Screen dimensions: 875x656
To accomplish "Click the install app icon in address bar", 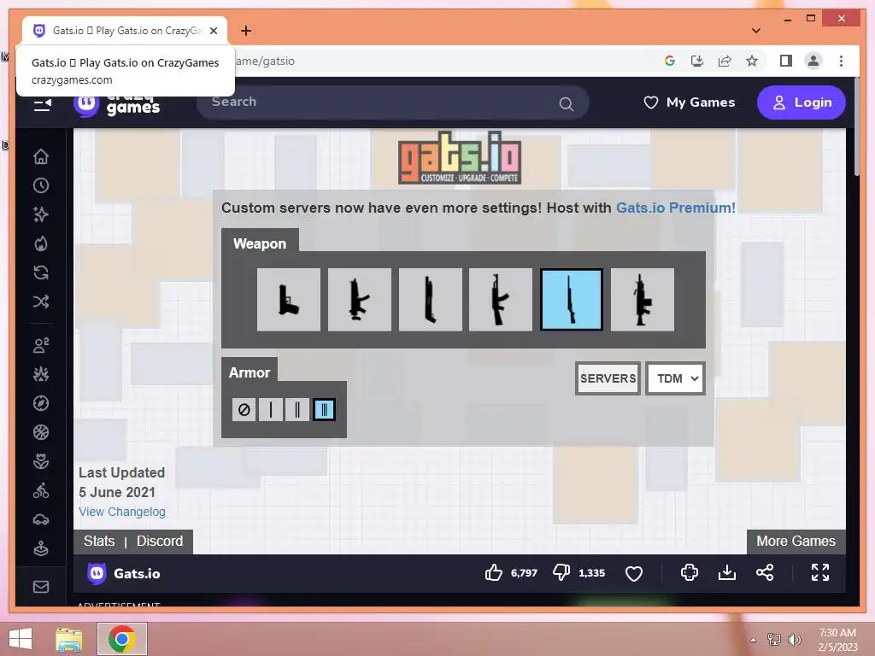I will pos(697,61).
